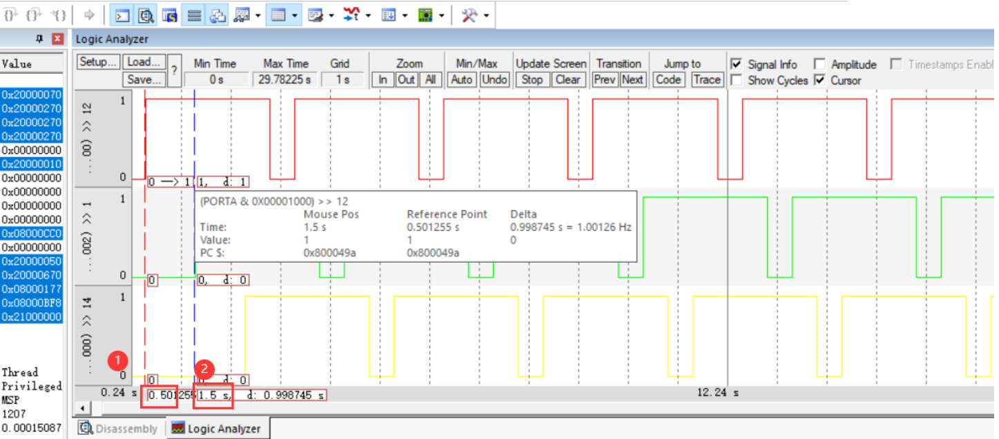Open the Logic Analyzer Setup dialog
Viewport: 999px width, 439px height.
99,62
